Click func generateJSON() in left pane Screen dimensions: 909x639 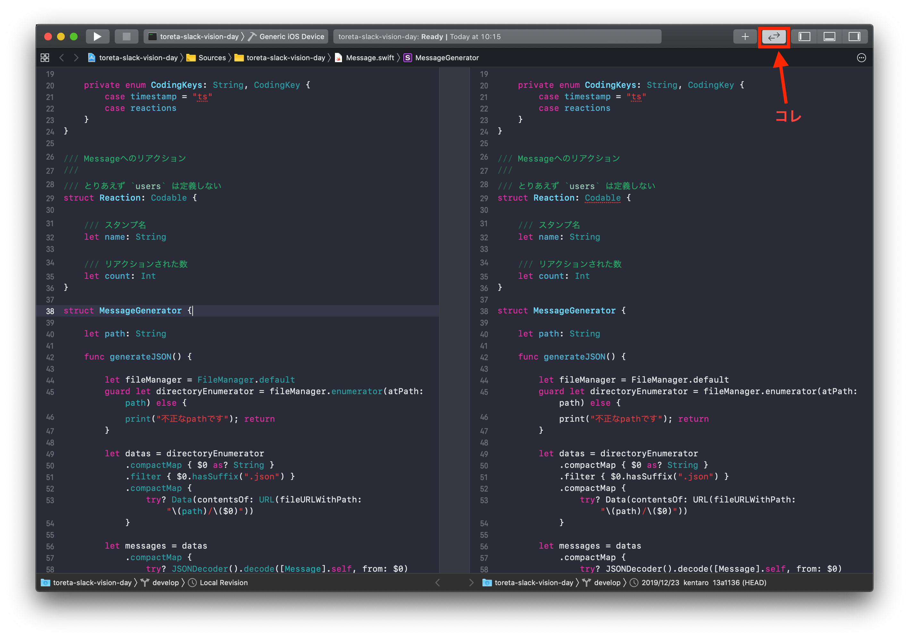pyautogui.click(x=138, y=357)
